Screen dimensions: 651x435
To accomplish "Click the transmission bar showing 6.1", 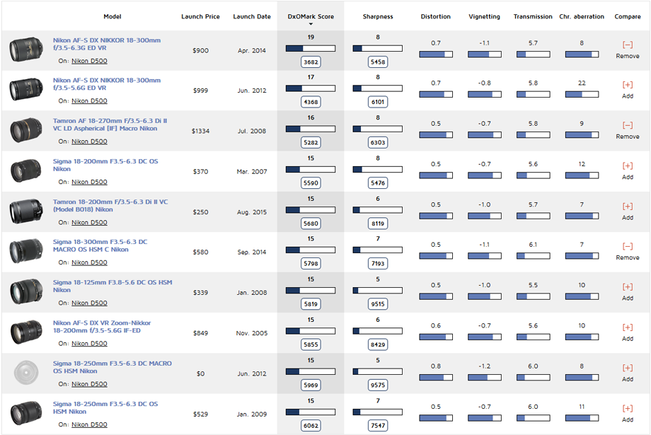I will click(533, 256).
